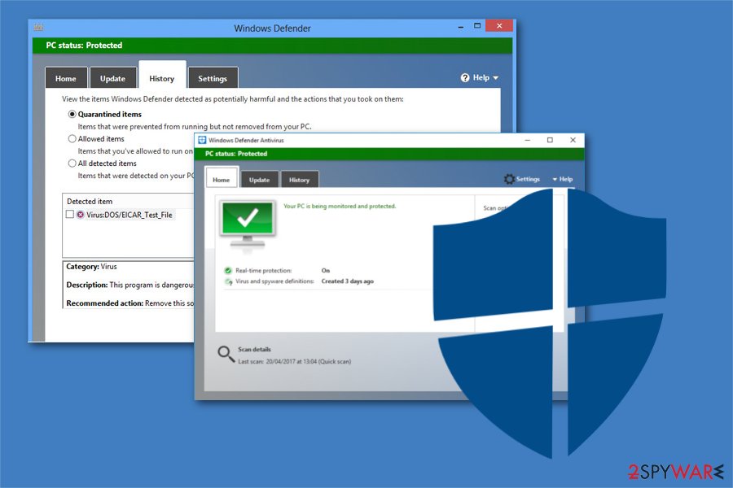Close the Windows Defender Antivirus window

(x=573, y=140)
